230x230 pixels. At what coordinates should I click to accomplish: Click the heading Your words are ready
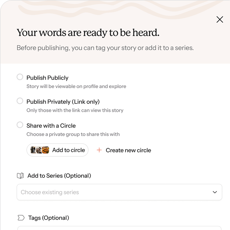[x=88, y=33]
